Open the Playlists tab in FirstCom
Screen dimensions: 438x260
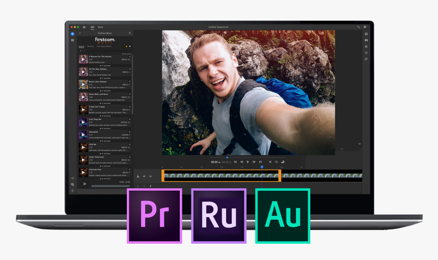pos(91,46)
